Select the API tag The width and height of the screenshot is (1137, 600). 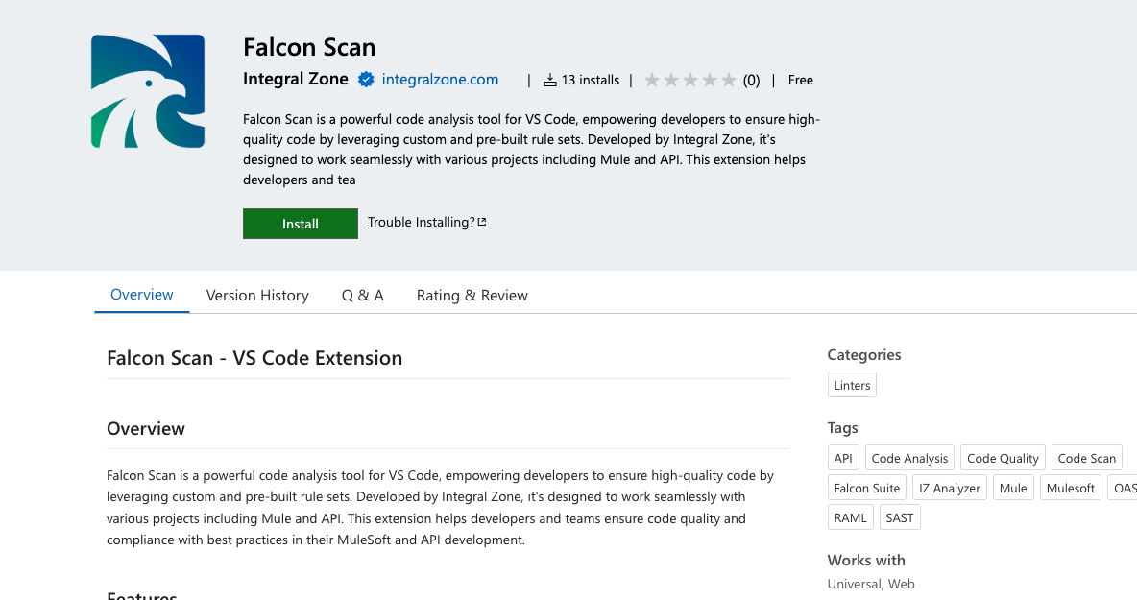coord(843,459)
